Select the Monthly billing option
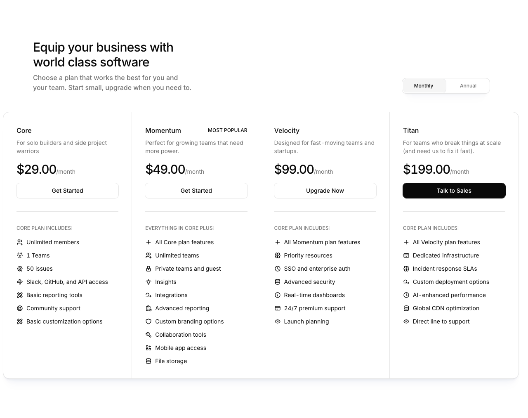This screenshot has width=528, height=418. click(x=424, y=86)
